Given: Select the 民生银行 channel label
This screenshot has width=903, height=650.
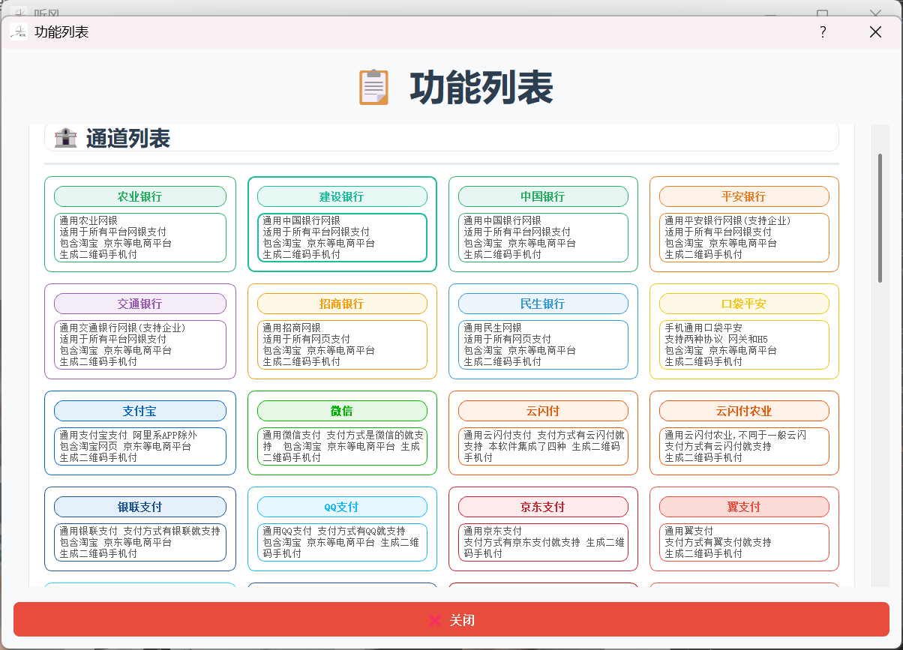Looking at the screenshot, I should coord(543,304).
